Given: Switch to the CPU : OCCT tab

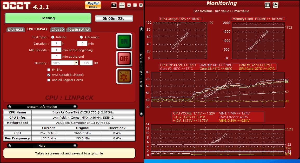Looking at the screenshot, I should point(16,30).
